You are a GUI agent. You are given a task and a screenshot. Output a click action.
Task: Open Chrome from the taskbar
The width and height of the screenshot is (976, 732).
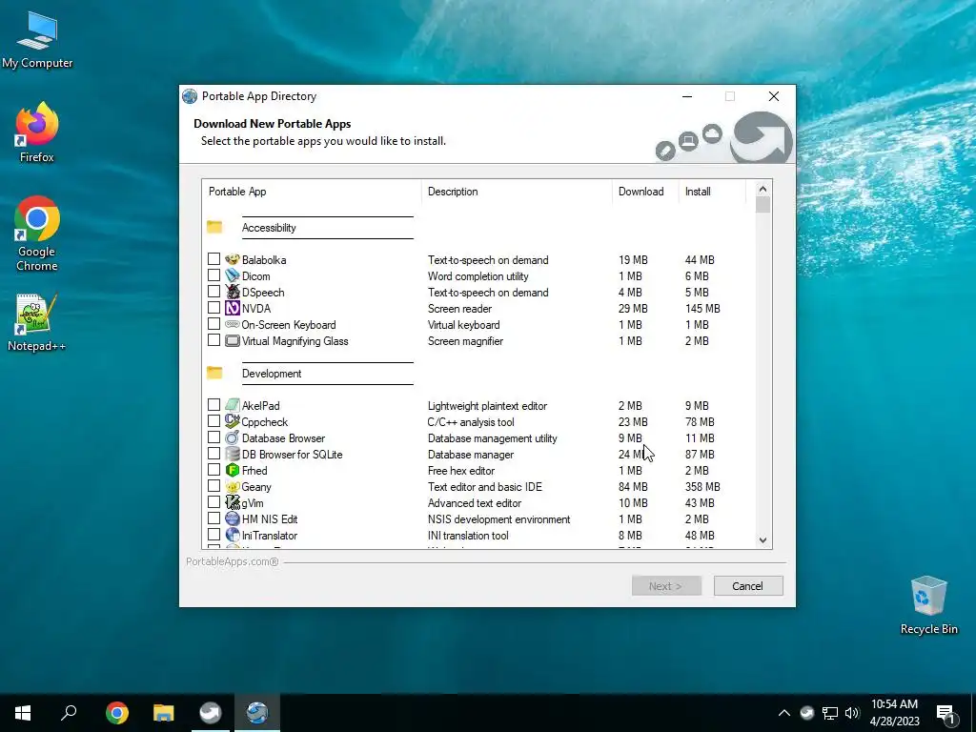click(117, 713)
